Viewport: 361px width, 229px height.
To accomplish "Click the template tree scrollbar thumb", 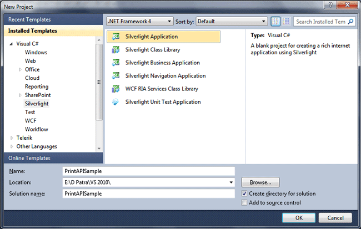I will pos(99,82).
